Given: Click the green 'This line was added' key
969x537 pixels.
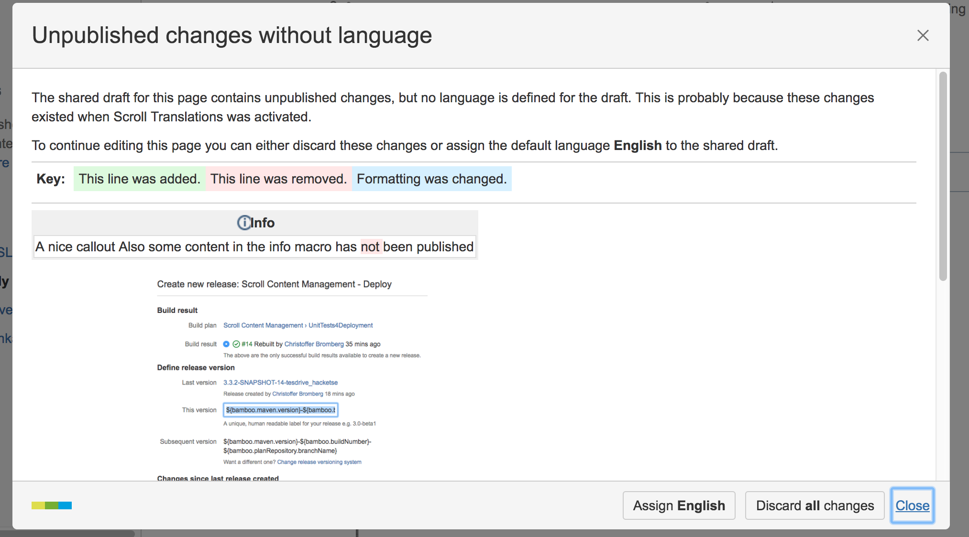Looking at the screenshot, I should (139, 179).
